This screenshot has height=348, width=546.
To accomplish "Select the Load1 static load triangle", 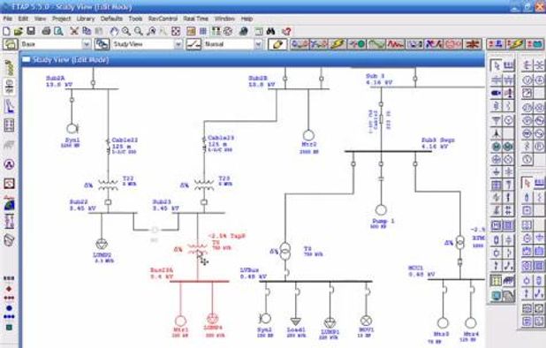I will tap(296, 322).
